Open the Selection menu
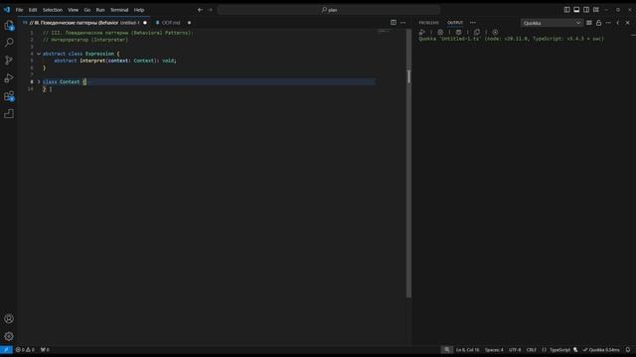 53,10
